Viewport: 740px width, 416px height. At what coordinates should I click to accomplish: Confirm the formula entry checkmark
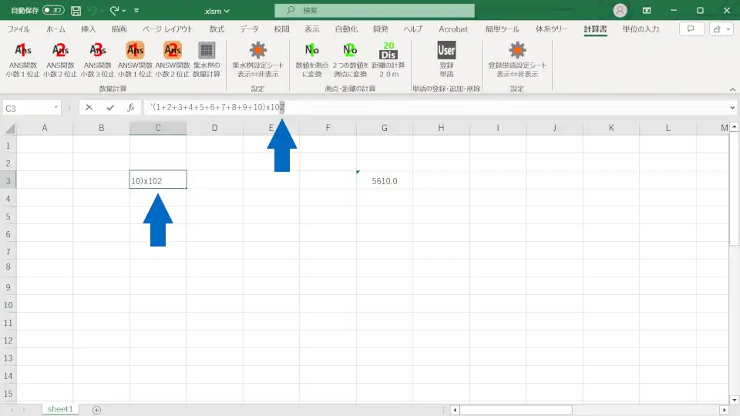click(x=110, y=108)
